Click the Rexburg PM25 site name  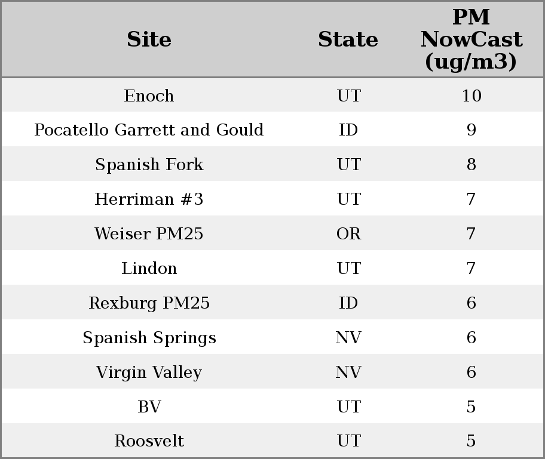[149, 303]
